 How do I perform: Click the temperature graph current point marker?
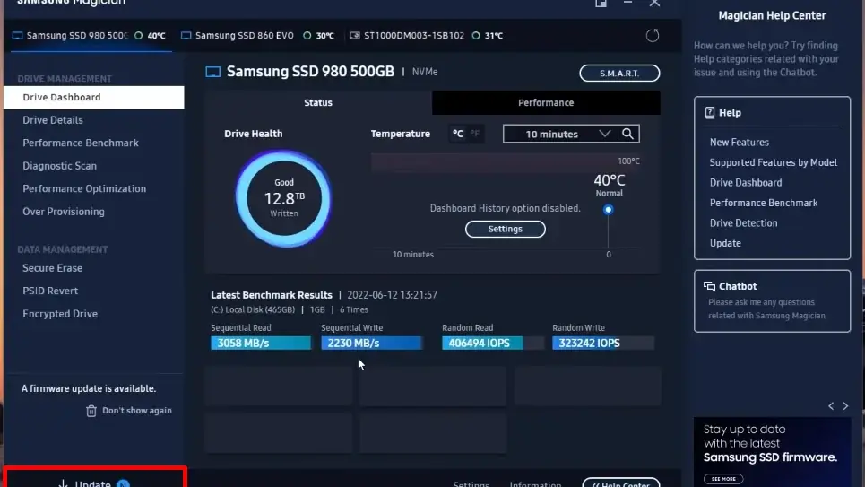point(608,210)
